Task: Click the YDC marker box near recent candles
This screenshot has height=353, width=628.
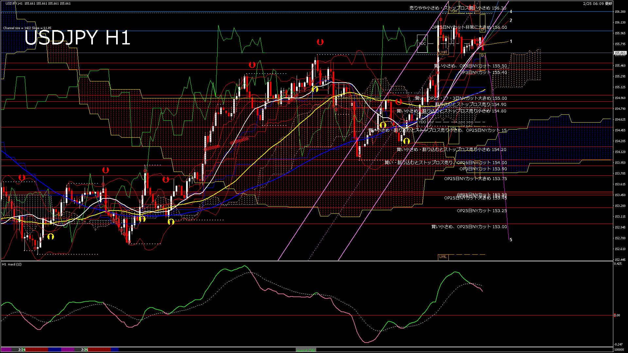Action: tap(423, 43)
